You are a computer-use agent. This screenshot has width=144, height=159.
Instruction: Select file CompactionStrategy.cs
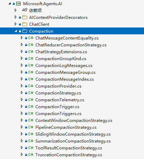click(x=58, y=93)
